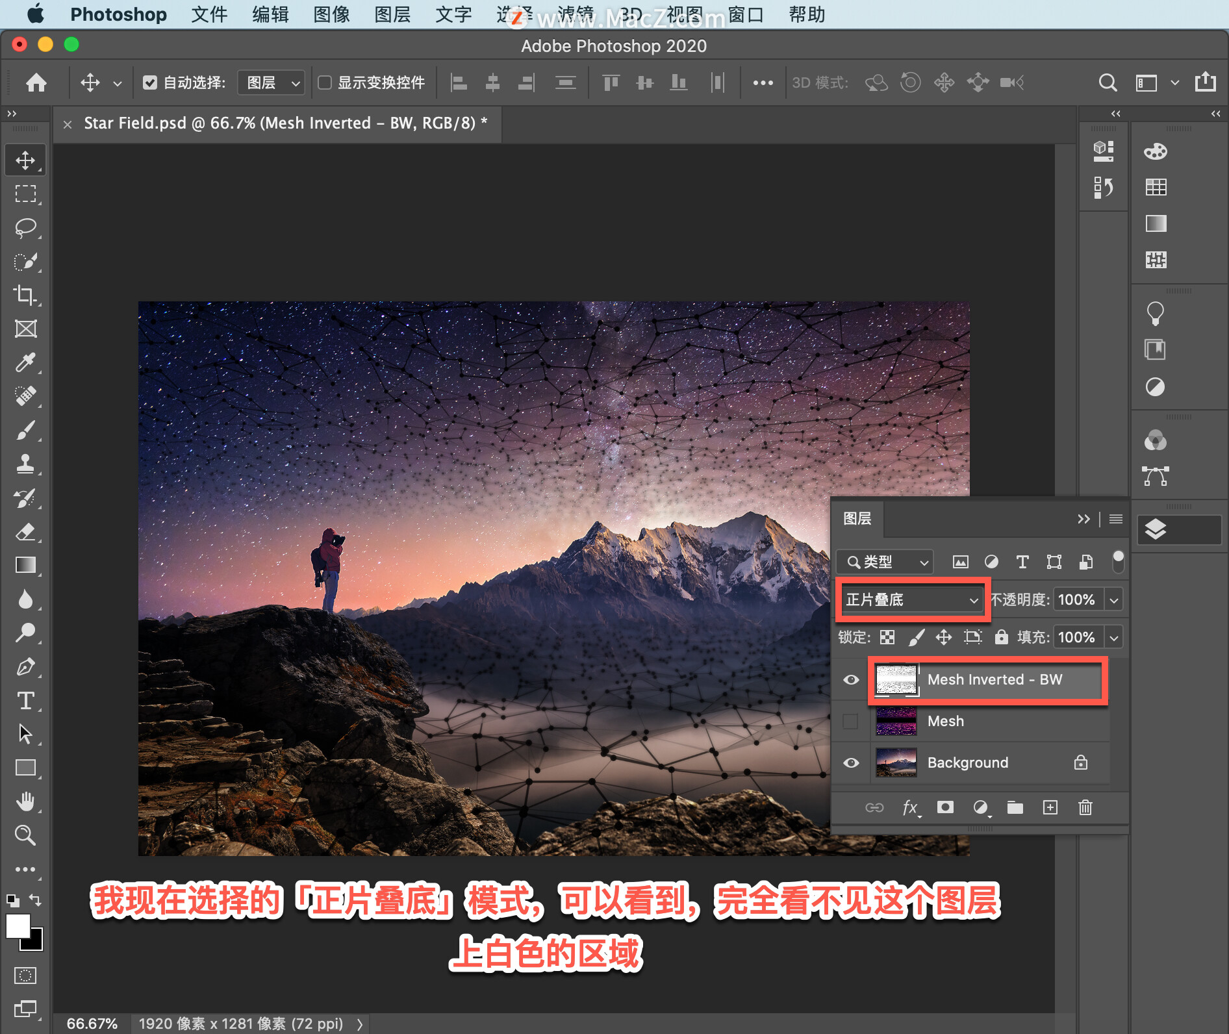Click the delete layer trash icon
Viewport: 1229px width, 1034px height.
(1085, 807)
